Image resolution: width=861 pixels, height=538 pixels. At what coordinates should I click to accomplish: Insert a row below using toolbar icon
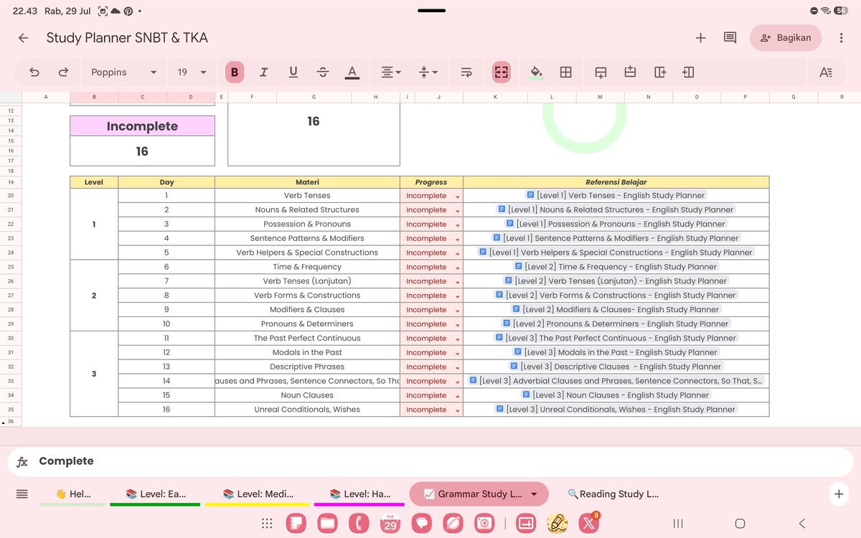coord(601,72)
